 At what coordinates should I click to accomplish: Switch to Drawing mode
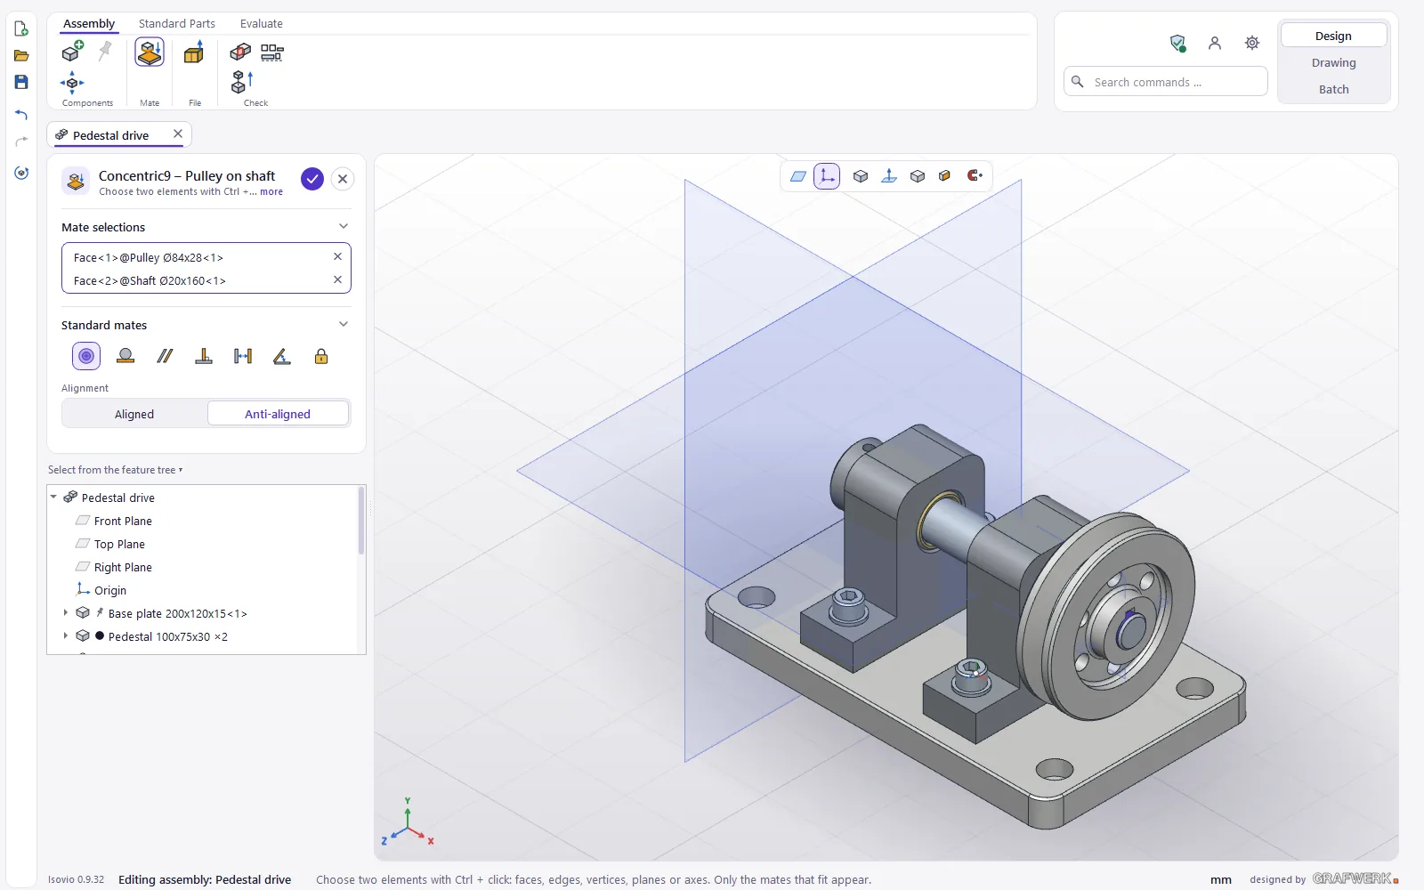1333,62
